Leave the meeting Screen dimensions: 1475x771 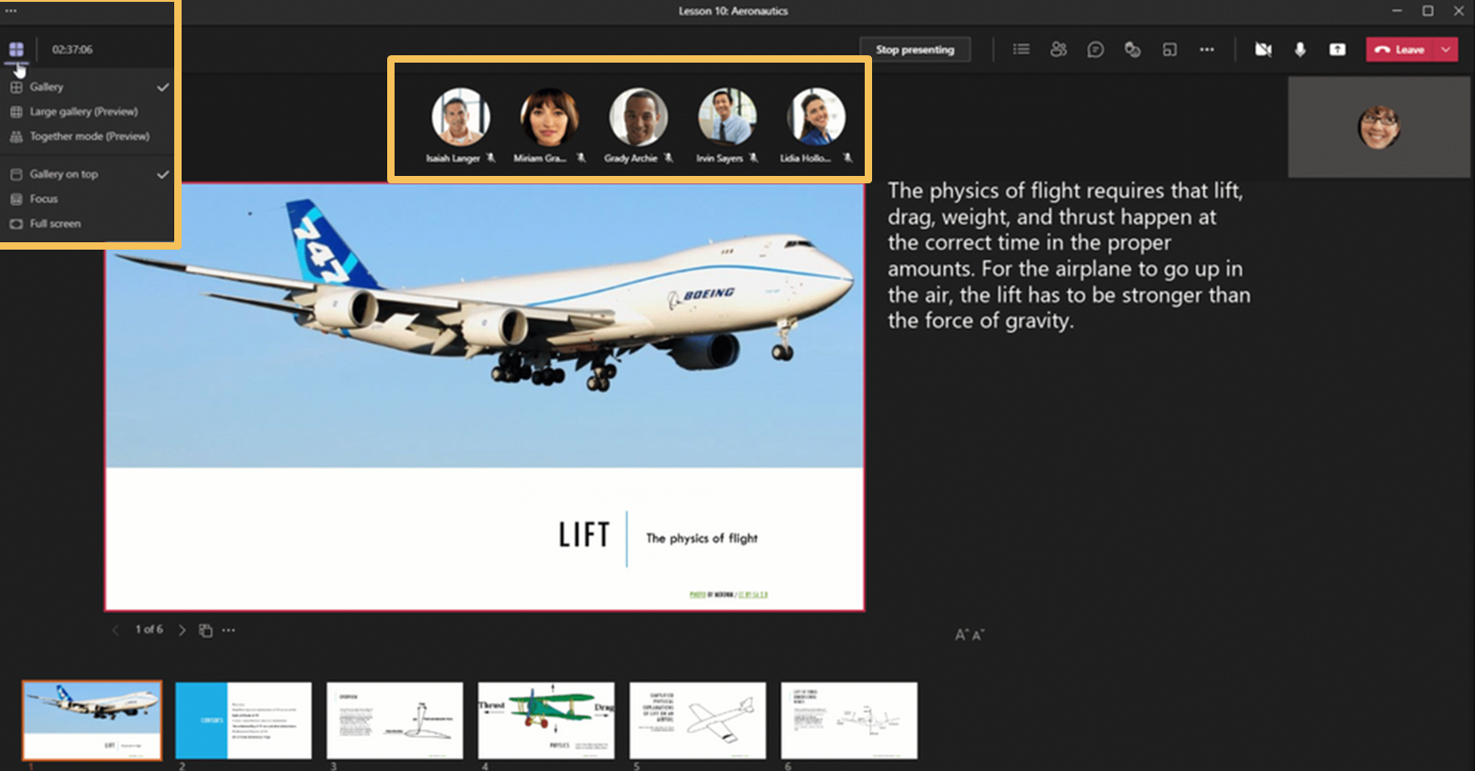1400,50
